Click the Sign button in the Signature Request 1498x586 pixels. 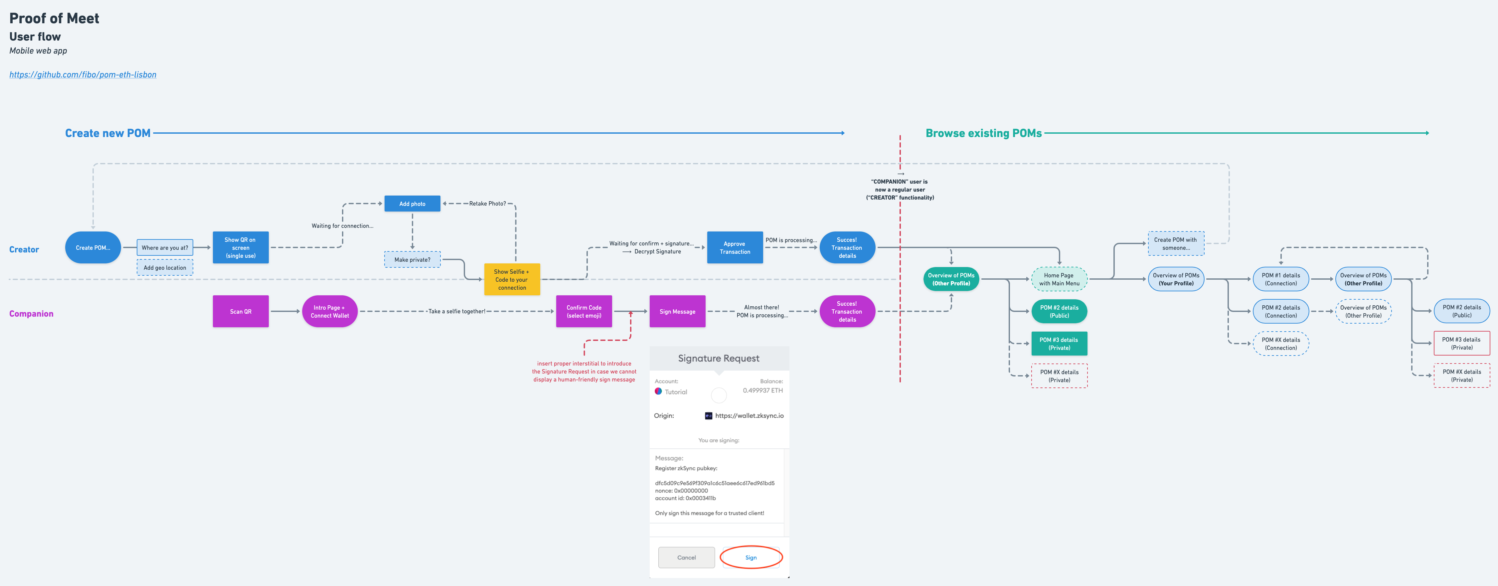751,557
